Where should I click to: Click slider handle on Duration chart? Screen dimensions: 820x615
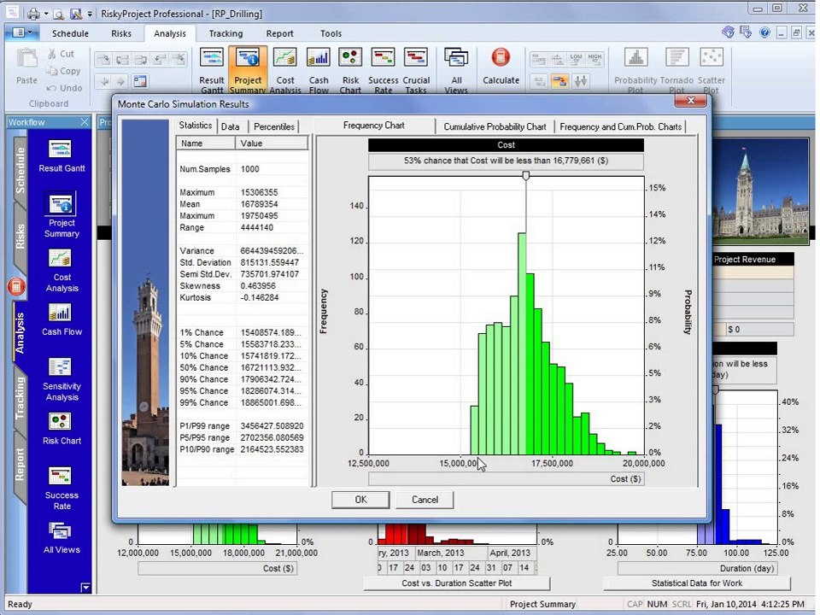(x=716, y=389)
